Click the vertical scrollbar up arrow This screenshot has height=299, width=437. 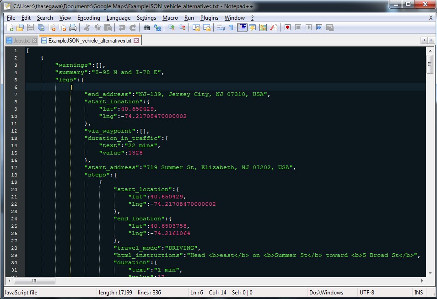tap(430, 51)
